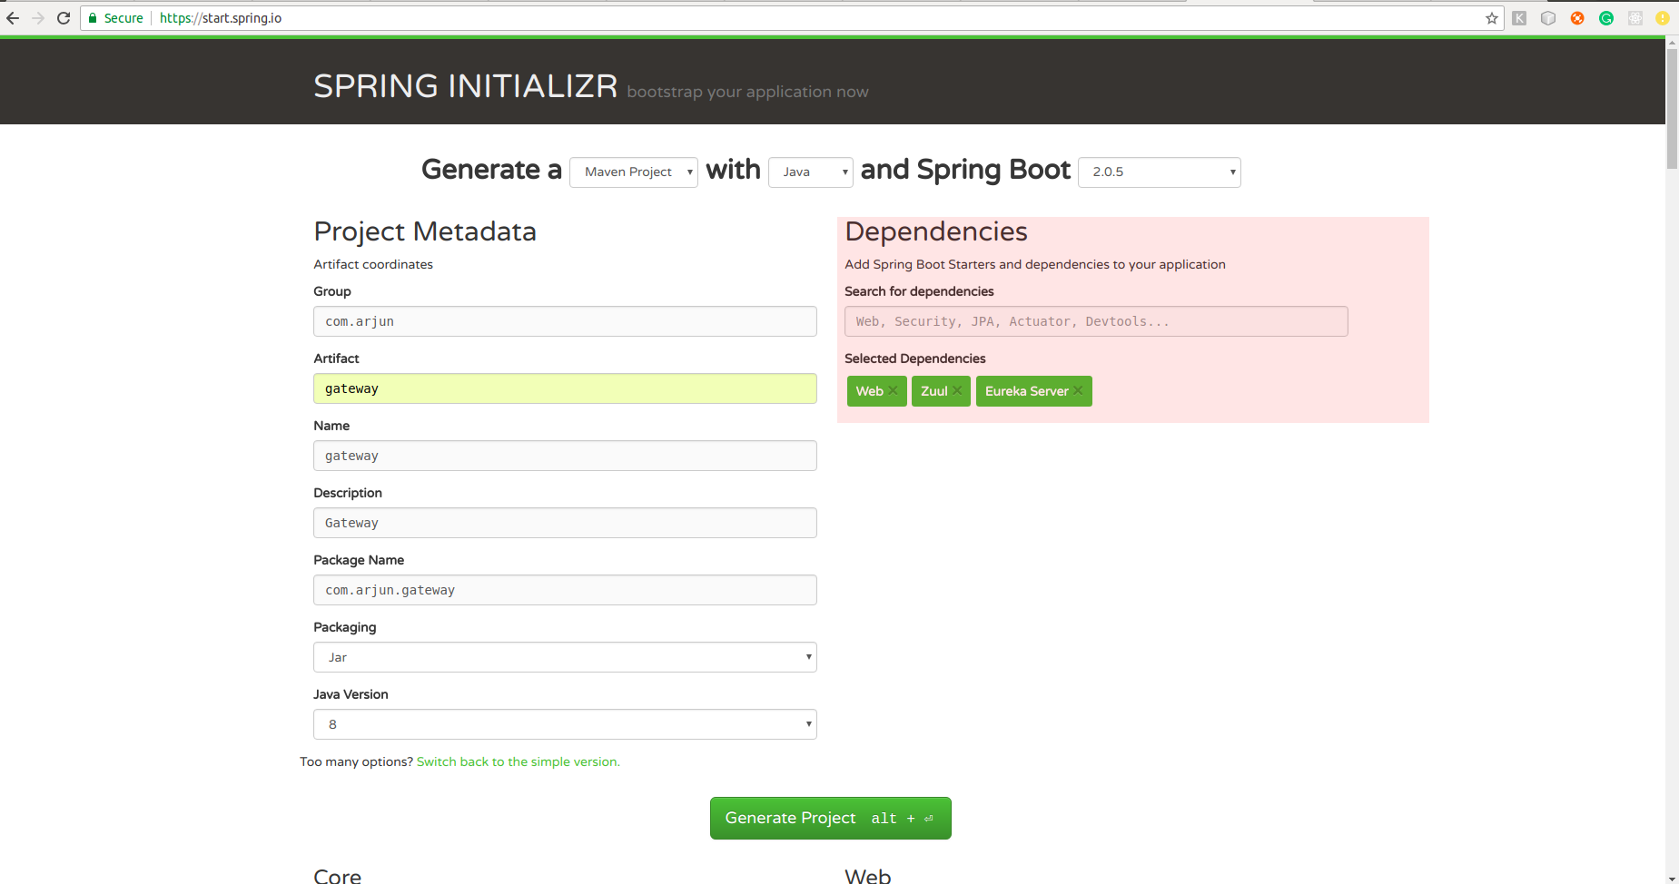Click the SPRING INITIALIZR title
The image size is (1679, 884).
[465, 86]
